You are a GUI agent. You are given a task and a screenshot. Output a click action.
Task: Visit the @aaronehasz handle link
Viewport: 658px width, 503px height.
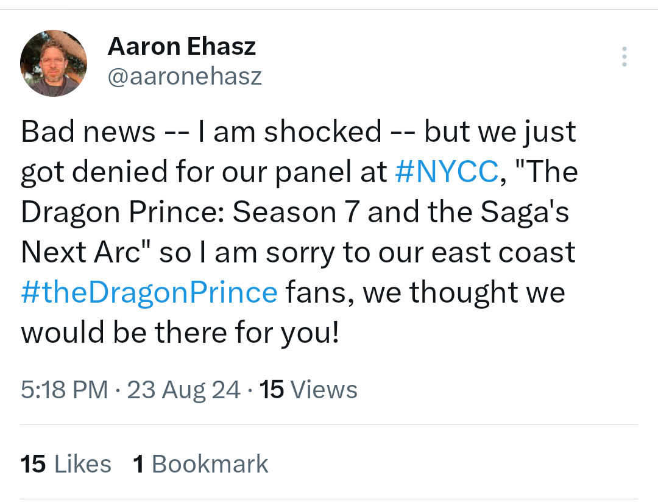point(185,76)
